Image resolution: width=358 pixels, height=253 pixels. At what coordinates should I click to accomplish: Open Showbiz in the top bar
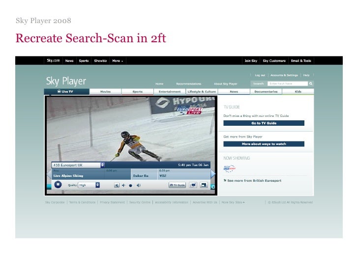[x=100, y=61]
